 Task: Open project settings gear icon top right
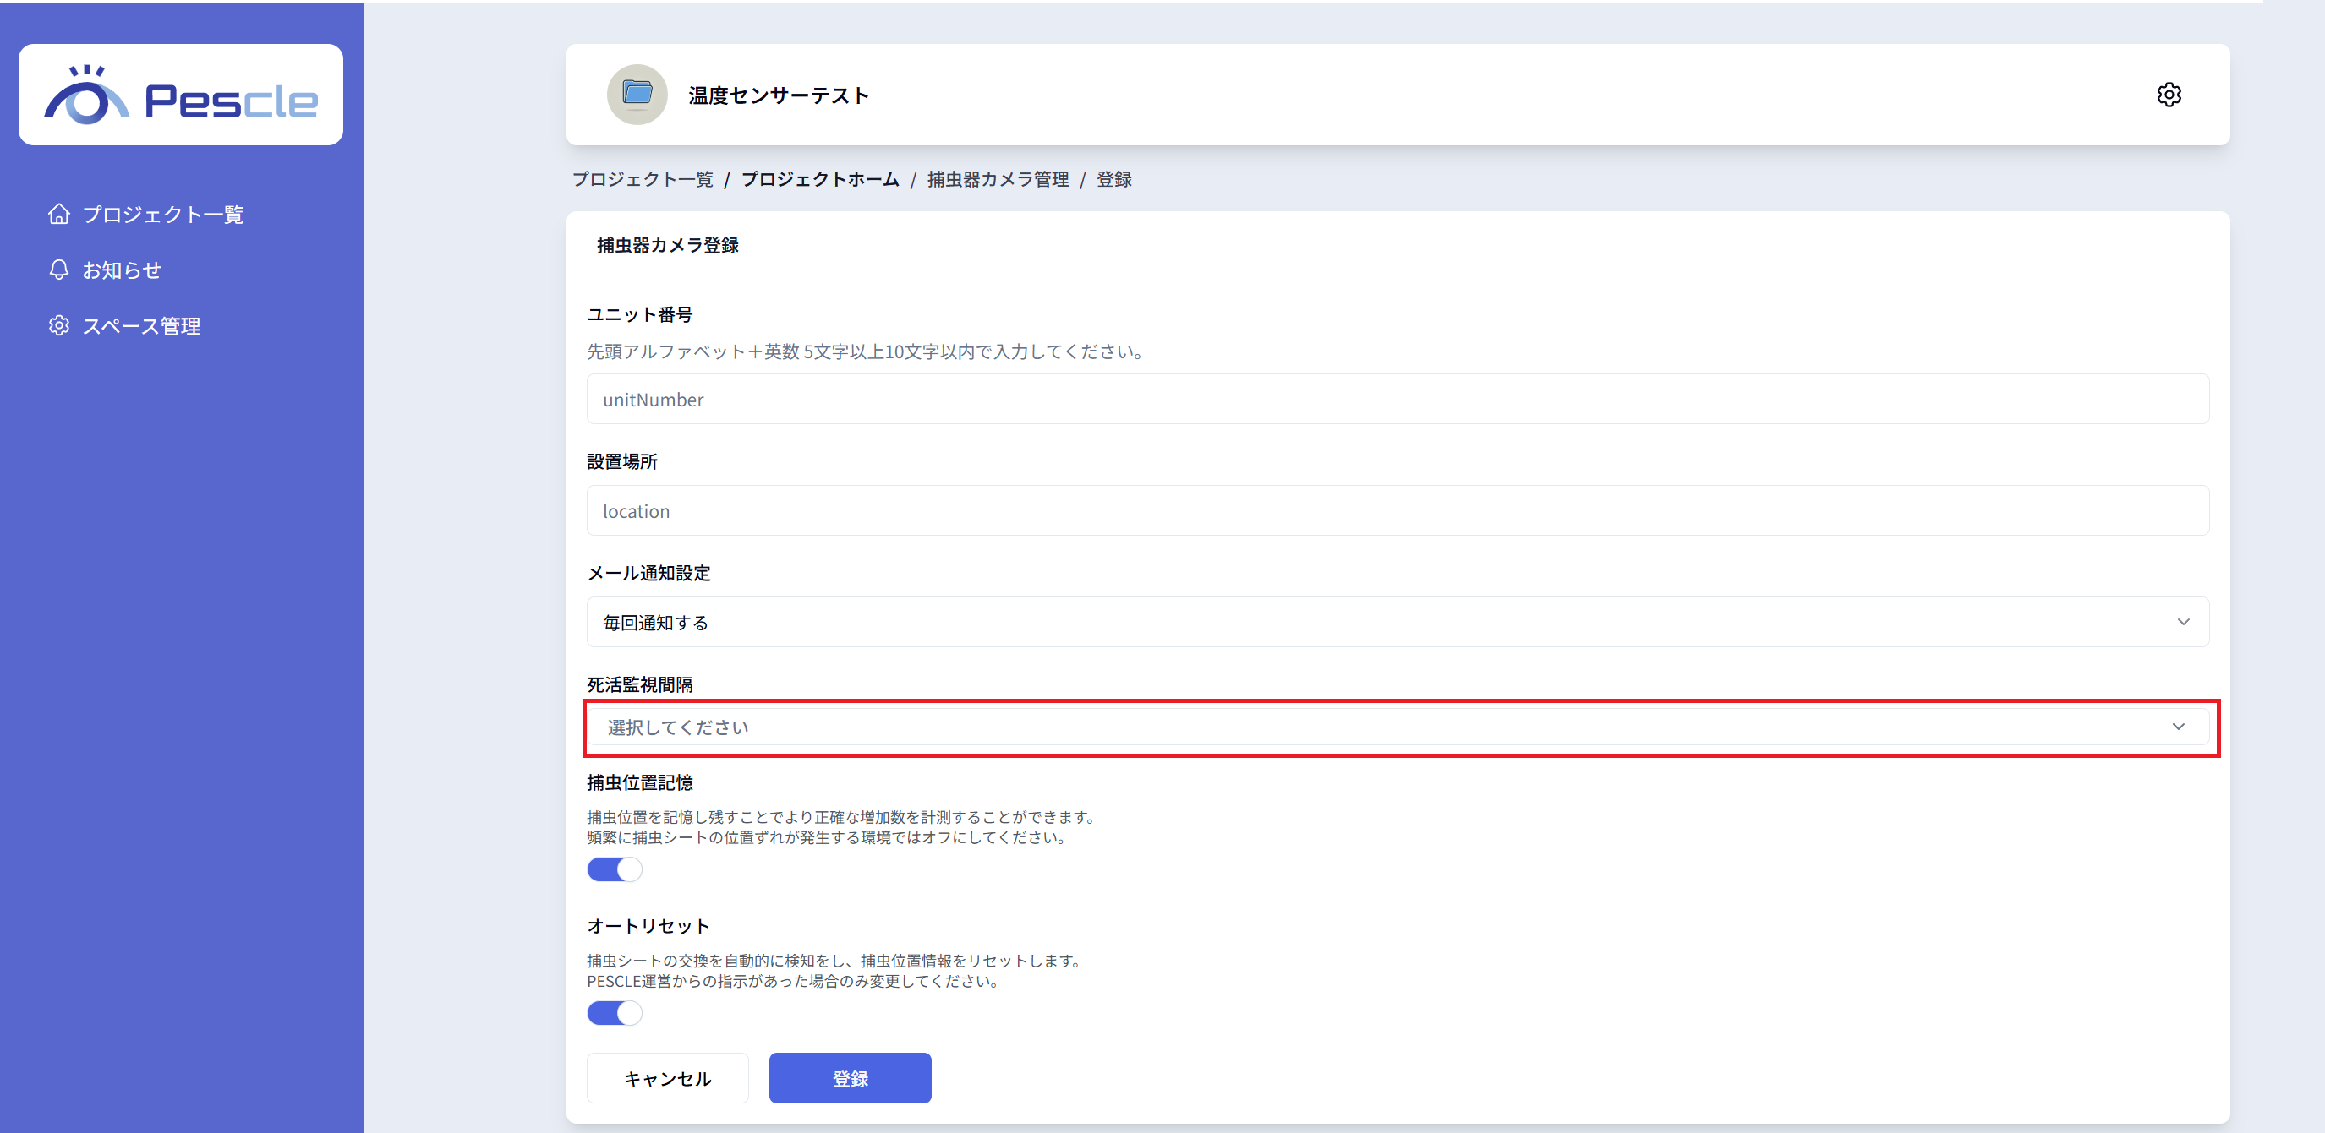tap(2169, 95)
